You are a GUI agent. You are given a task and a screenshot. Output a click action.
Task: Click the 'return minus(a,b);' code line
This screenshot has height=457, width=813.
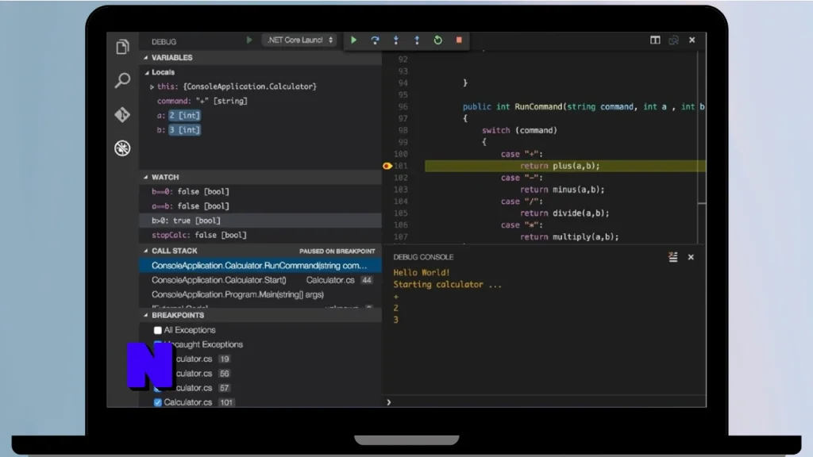click(562, 190)
